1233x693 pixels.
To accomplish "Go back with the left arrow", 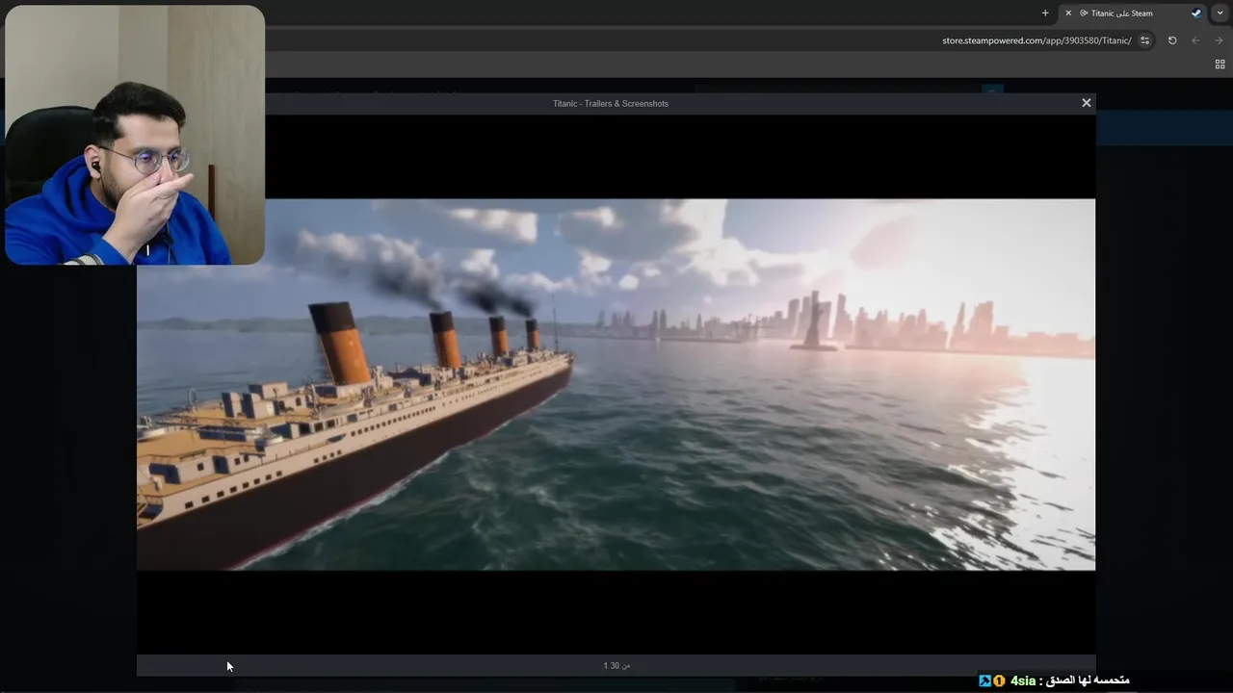I will (x=1195, y=40).
